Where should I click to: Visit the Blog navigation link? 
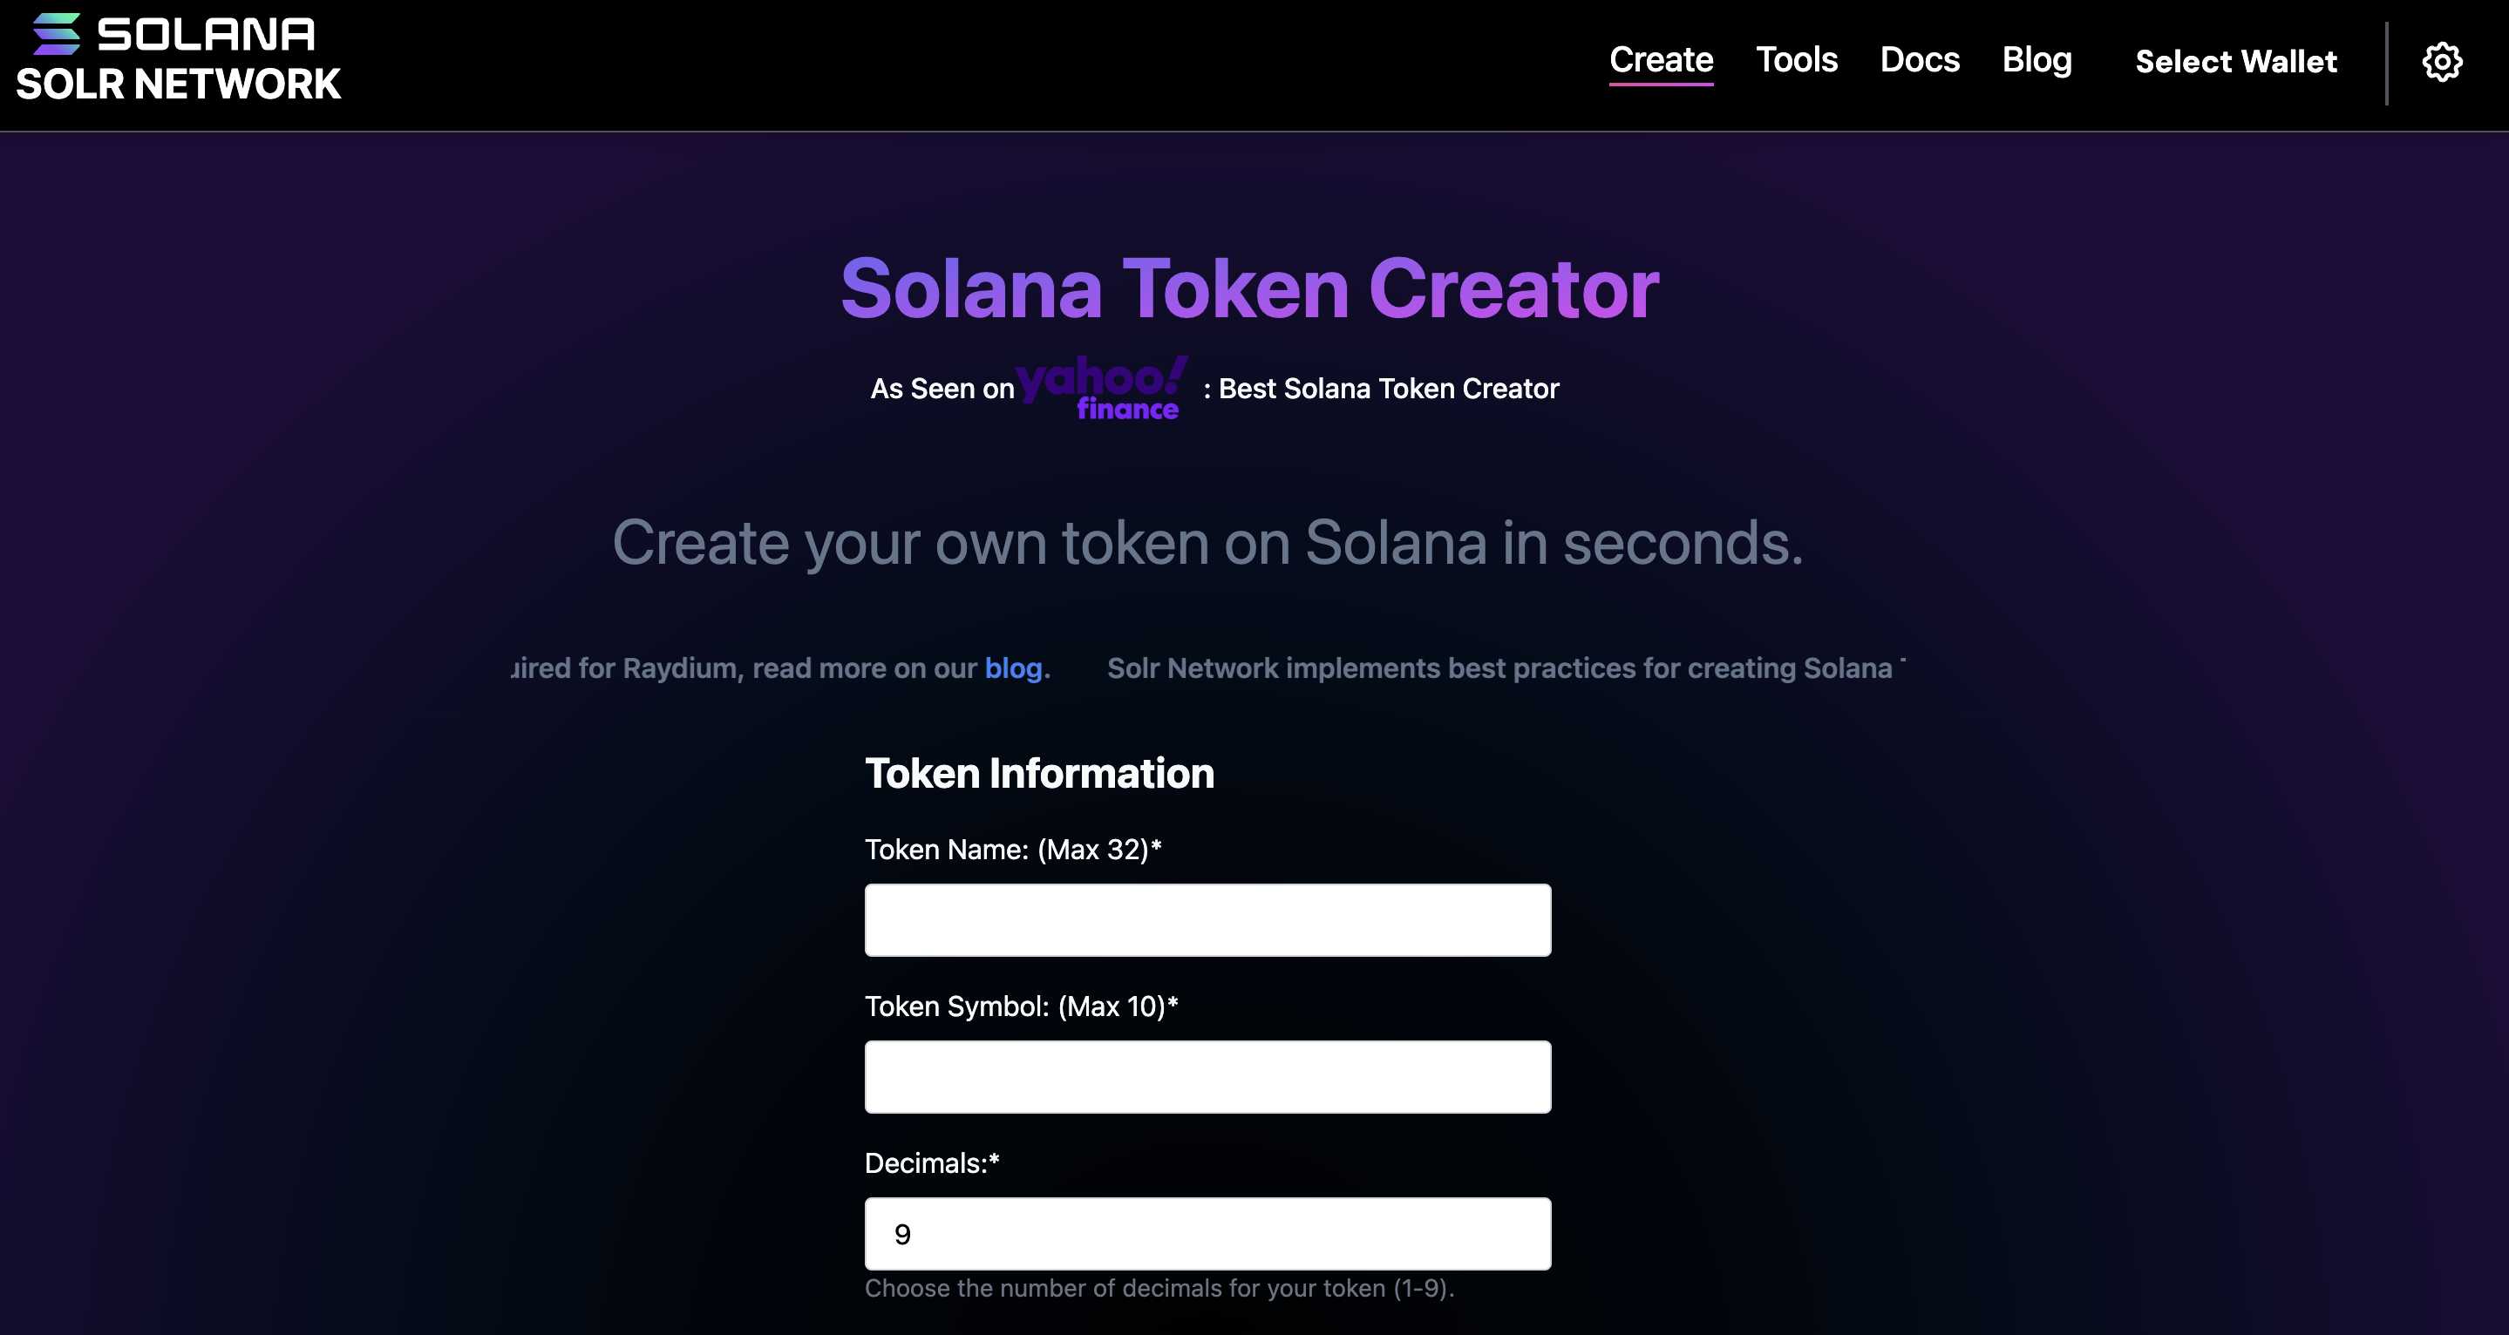click(x=2036, y=60)
